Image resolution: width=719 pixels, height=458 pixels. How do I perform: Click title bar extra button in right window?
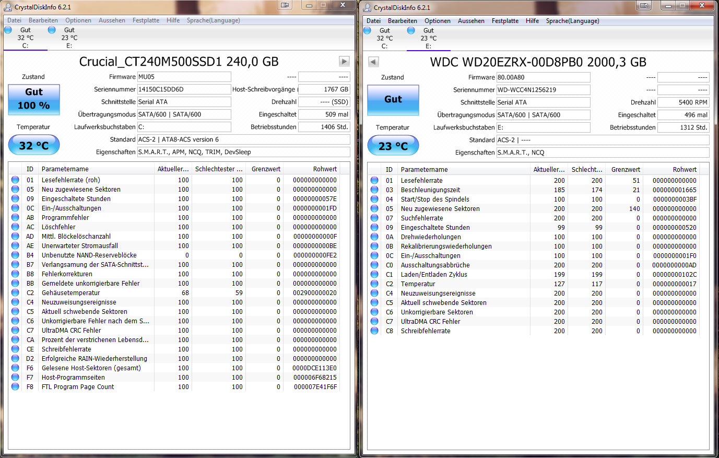click(644, 6)
